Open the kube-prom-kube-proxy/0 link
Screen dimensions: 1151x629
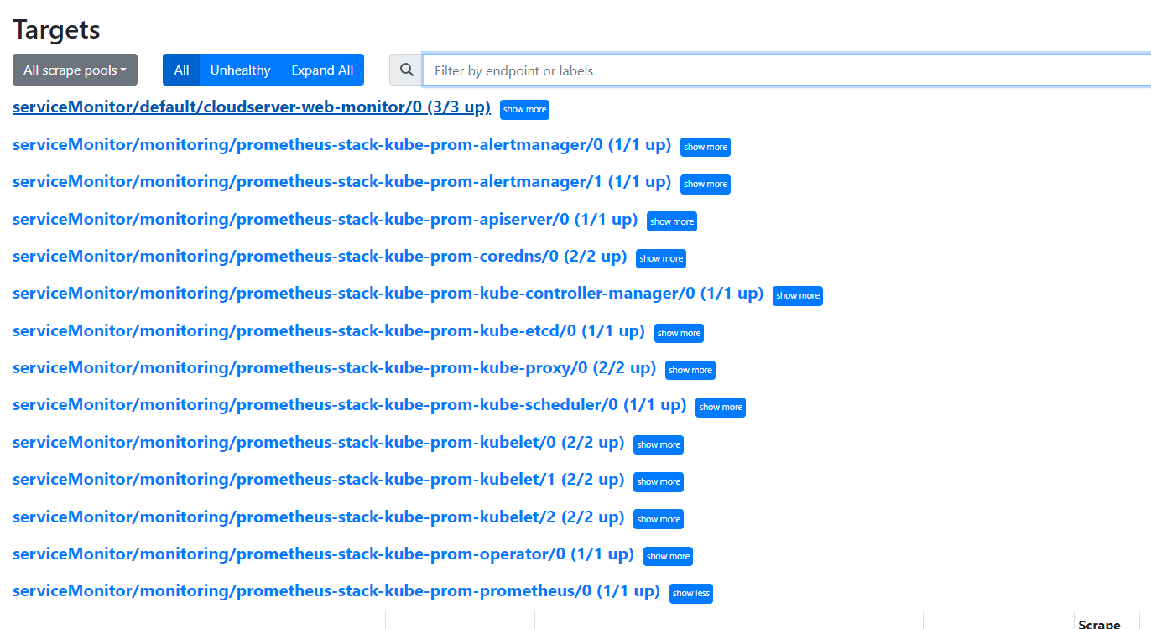(334, 367)
